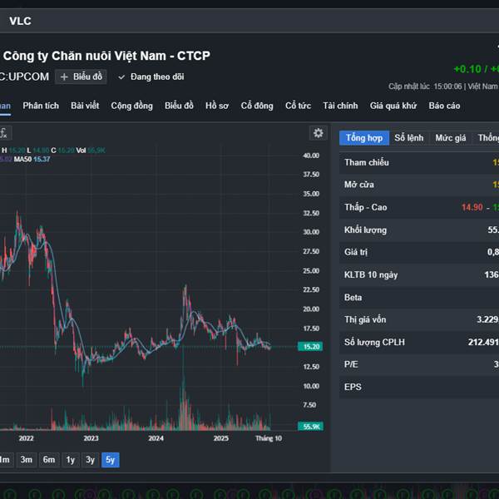Open the fx indicators button
This screenshot has width=499, height=499.
click(x=4, y=133)
